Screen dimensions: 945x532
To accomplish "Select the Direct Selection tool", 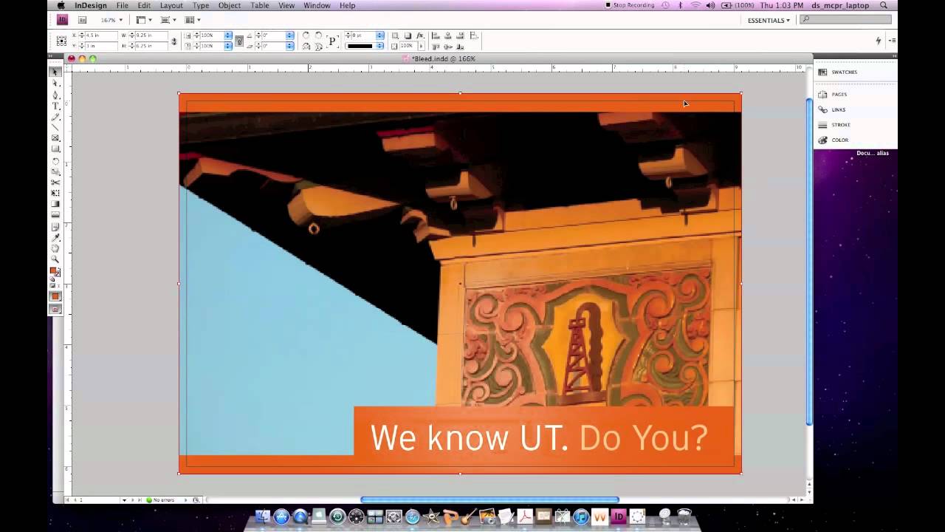I will click(55, 83).
